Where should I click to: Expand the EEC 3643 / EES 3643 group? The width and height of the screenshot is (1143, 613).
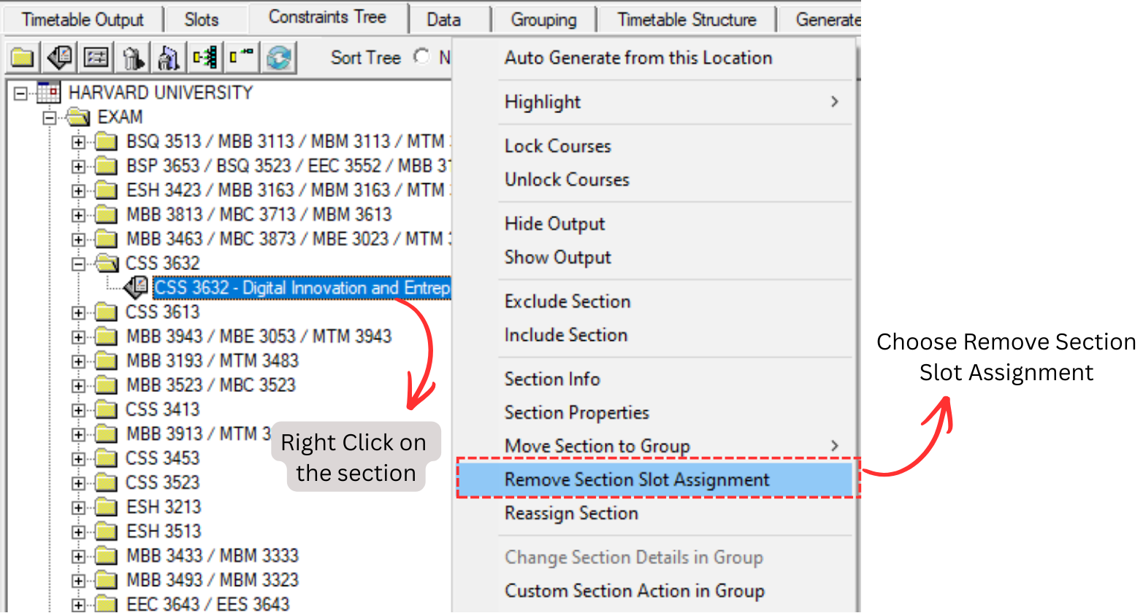click(x=78, y=604)
